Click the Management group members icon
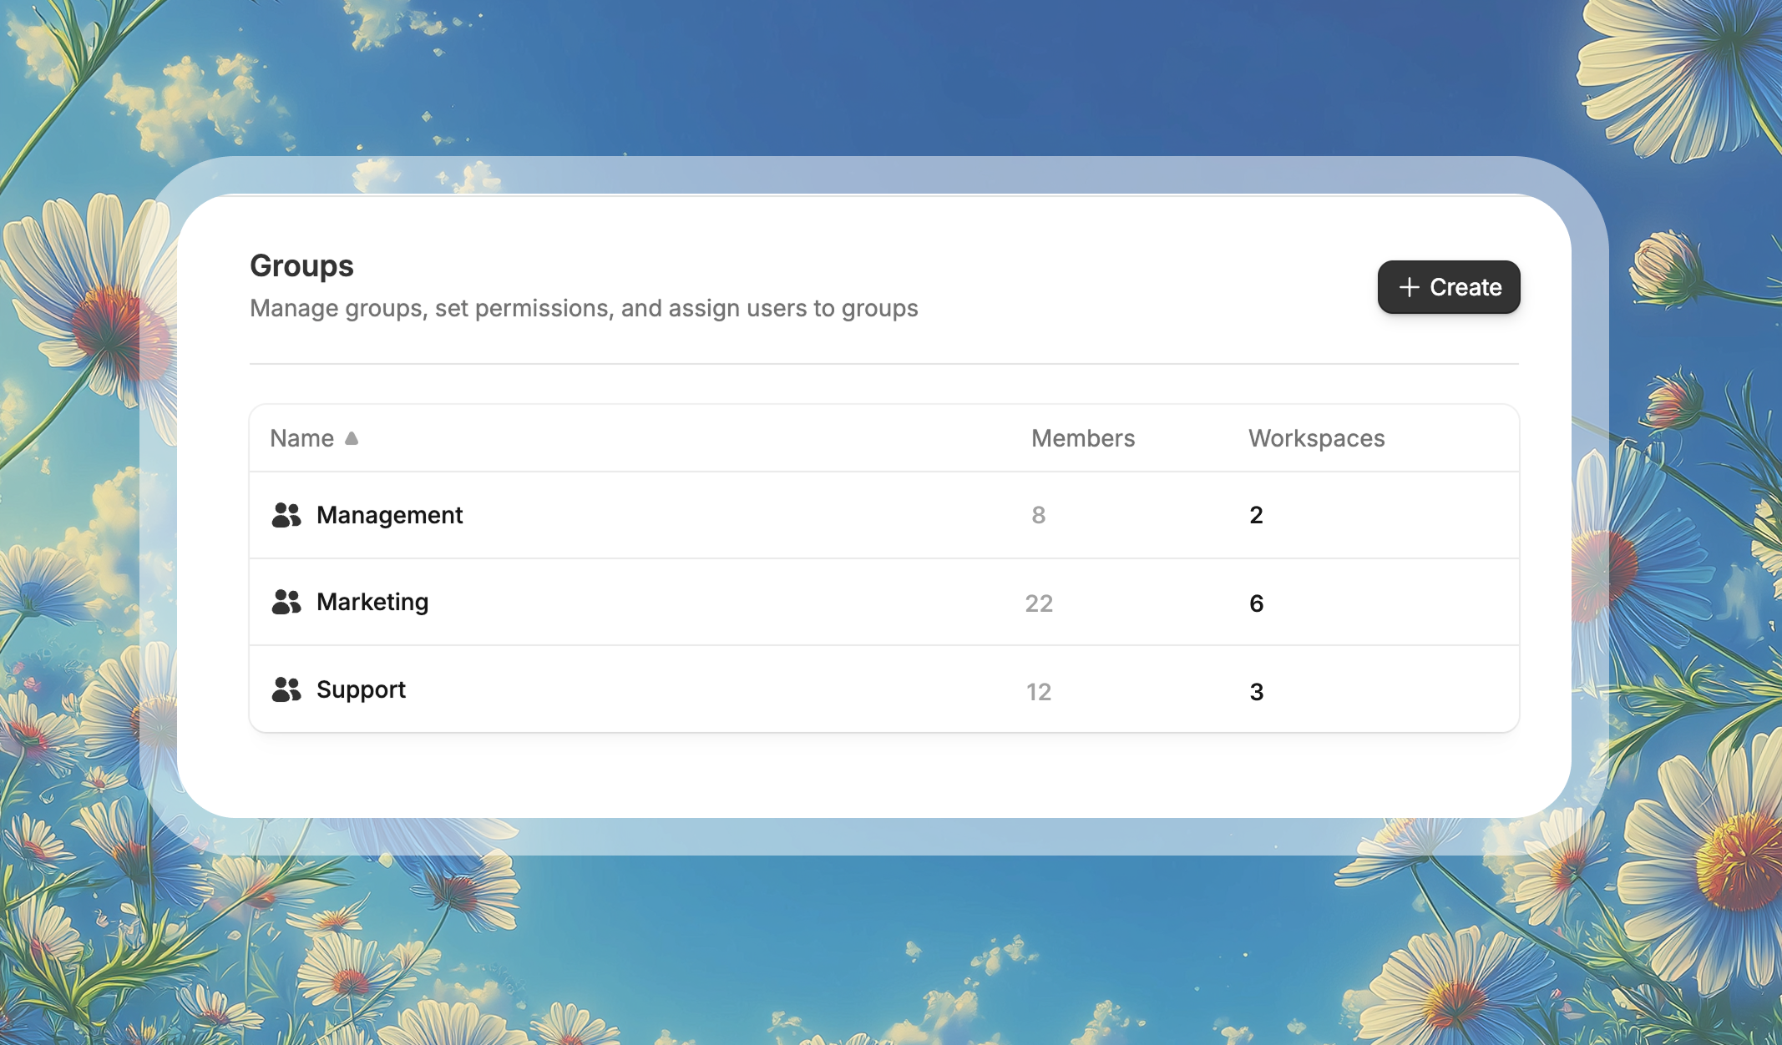1782x1045 pixels. click(x=286, y=515)
